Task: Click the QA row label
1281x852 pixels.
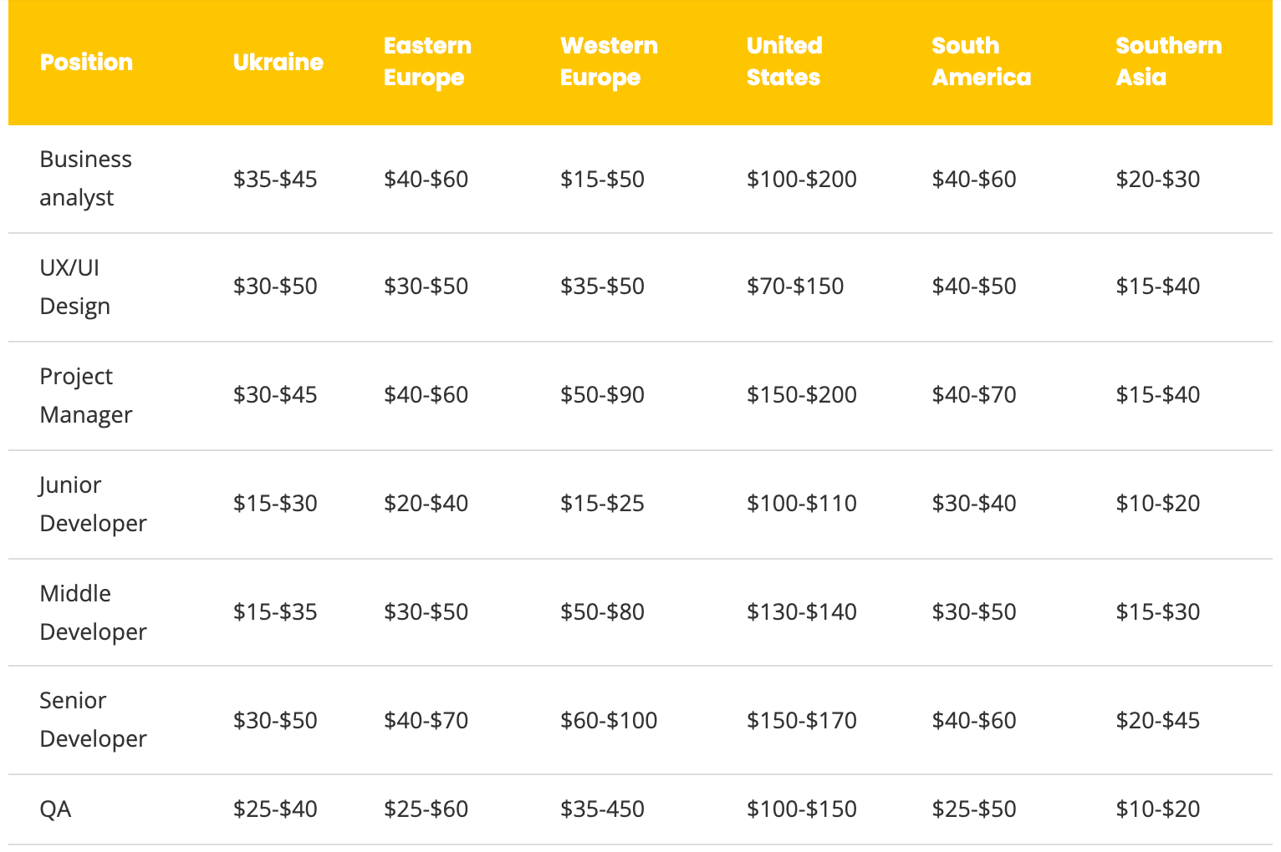Action: pos(55,809)
